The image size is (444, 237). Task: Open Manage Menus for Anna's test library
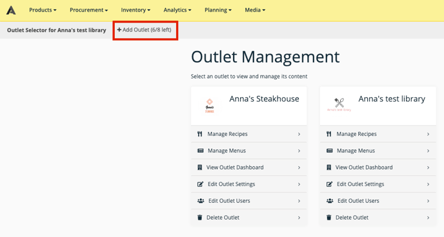click(378, 151)
